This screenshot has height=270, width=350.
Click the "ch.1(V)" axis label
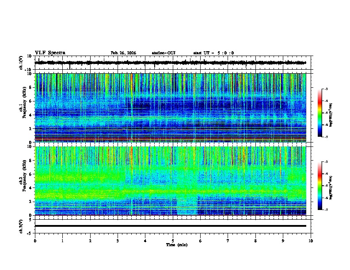(x=21, y=63)
